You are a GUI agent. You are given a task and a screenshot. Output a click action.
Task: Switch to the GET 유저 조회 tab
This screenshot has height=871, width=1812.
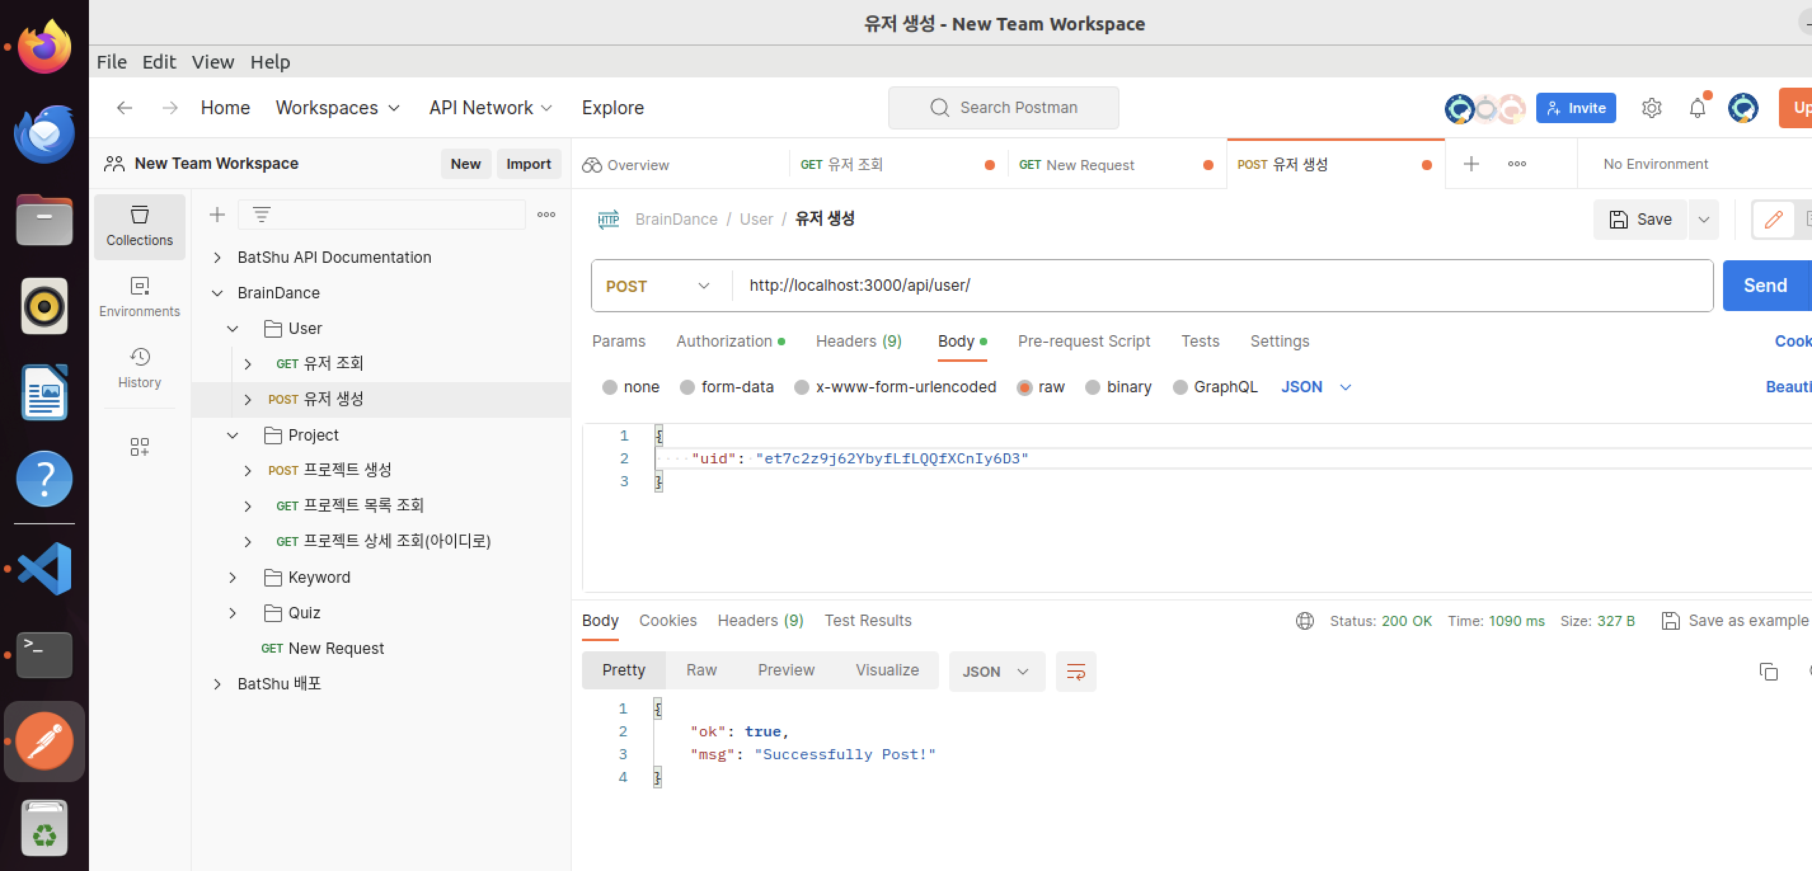click(898, 164)
